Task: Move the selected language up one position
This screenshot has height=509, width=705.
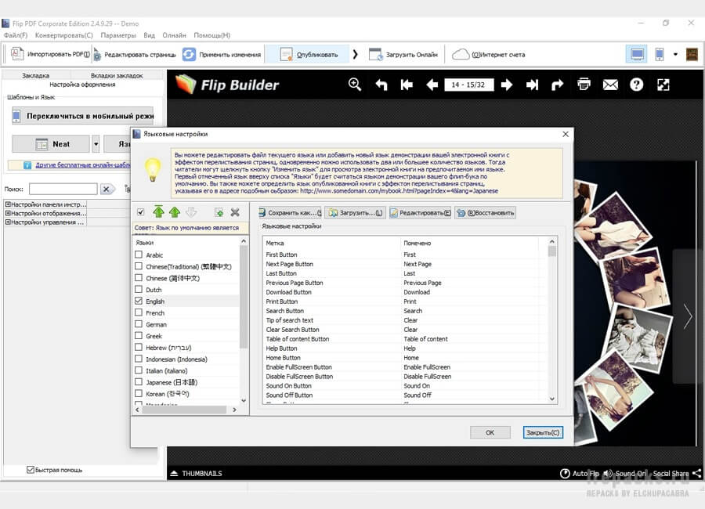Action: coord(175,212)
